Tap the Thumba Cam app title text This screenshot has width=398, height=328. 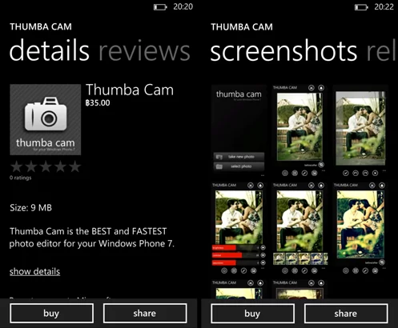click(x=130, y=90)
